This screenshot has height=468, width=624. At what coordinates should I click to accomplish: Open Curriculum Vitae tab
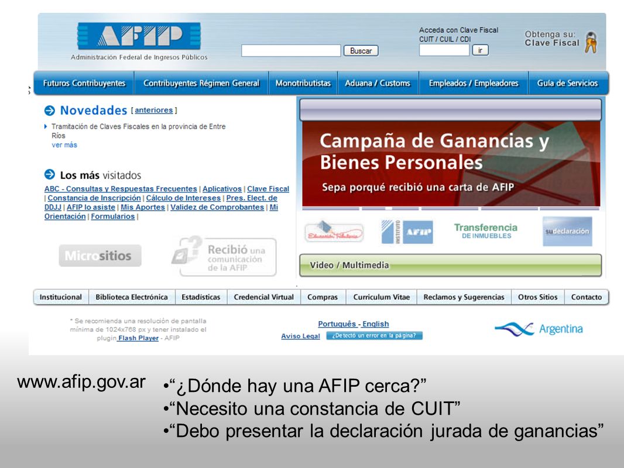[381, 297]
